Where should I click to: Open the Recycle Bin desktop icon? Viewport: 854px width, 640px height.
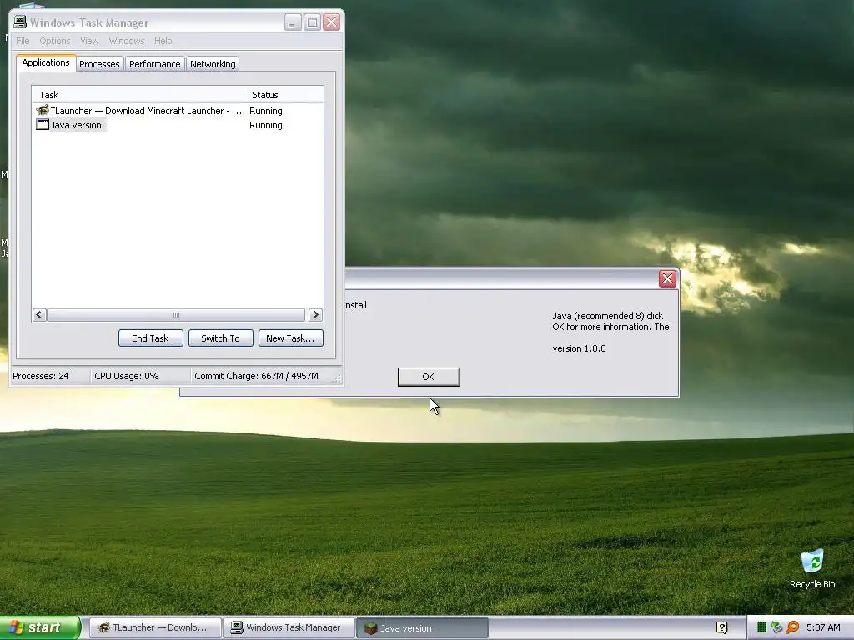coord(812,569)
